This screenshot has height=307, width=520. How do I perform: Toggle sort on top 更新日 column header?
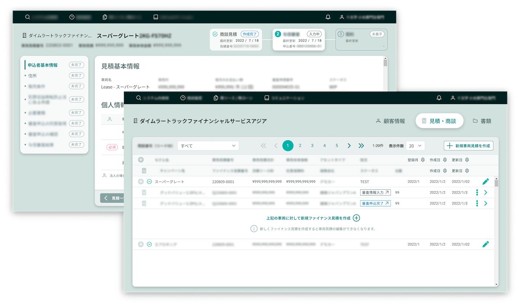coord(467,160)
